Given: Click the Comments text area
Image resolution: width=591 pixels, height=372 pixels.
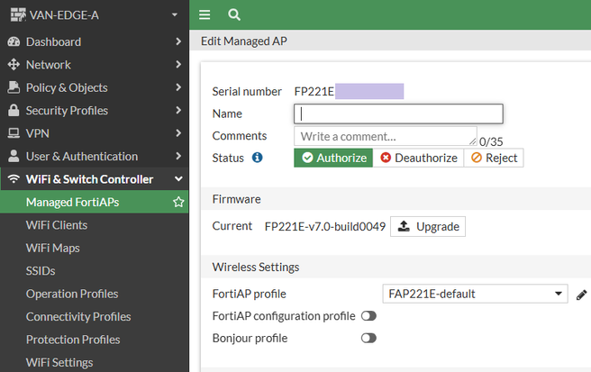Looking at the screenshot, I should tap(385, 136).
